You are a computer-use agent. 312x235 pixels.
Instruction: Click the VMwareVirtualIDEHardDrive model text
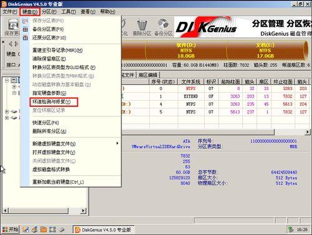[161, 147]
